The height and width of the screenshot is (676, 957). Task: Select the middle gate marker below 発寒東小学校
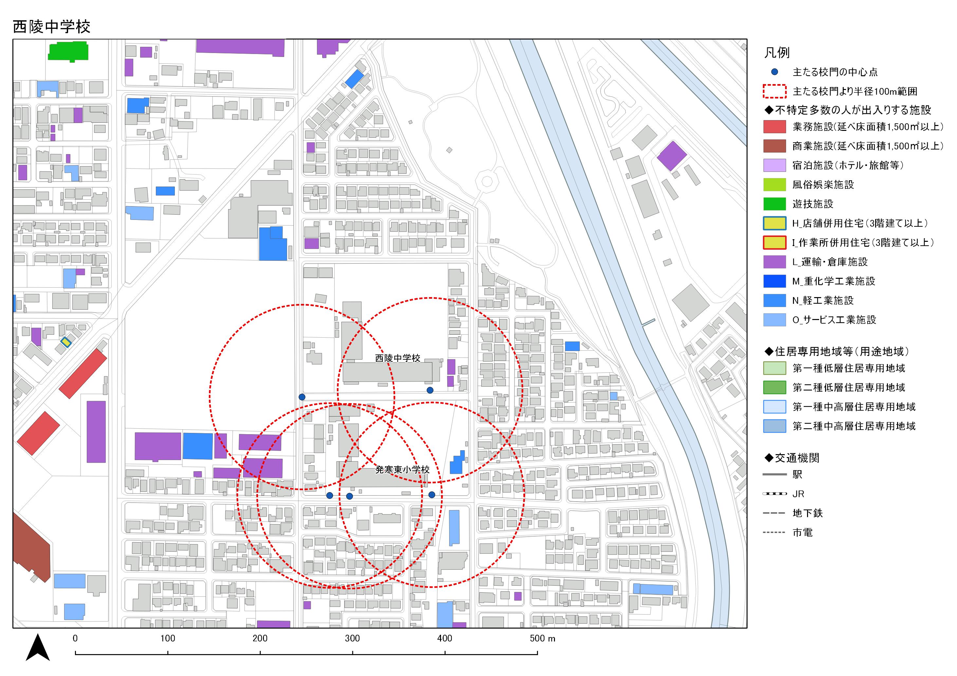pos(349,496)
